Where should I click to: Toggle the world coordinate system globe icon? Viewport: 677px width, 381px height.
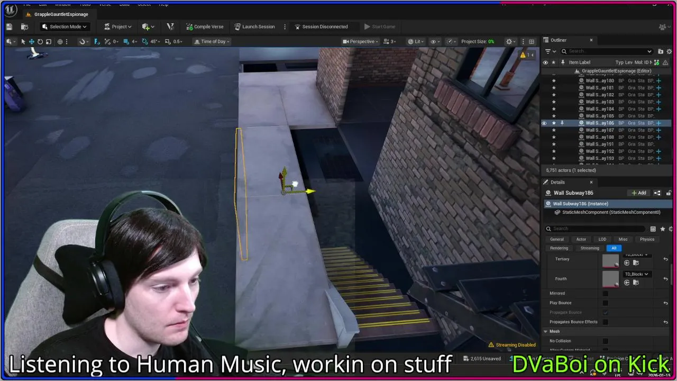tap(60, 41)
